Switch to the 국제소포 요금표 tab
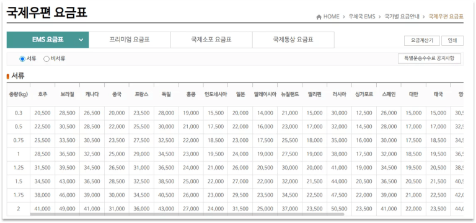 tap(211, 40)
